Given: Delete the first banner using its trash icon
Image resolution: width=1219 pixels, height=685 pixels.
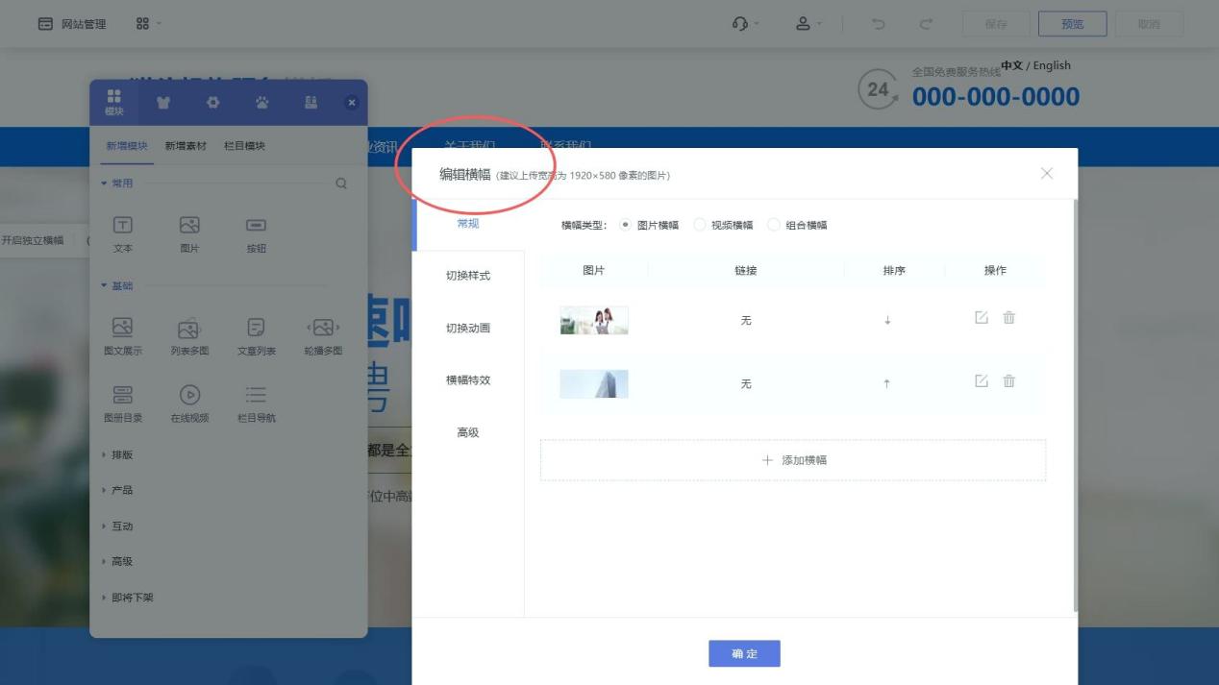Looking at the screenshot, I should [1008, 318].
